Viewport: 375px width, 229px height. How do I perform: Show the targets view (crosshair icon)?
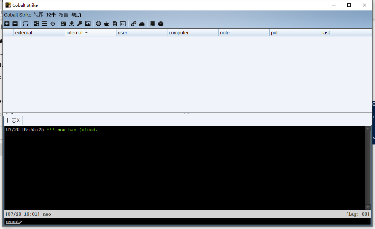53,24
